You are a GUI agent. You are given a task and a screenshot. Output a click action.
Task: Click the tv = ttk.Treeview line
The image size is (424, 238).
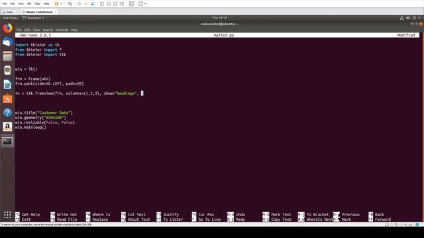tap(79, 94)
